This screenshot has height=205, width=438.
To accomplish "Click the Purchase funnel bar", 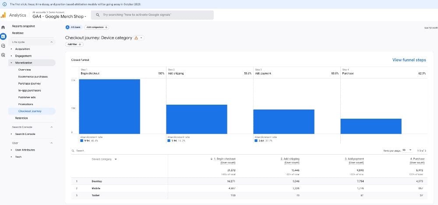I will point(371,126).
